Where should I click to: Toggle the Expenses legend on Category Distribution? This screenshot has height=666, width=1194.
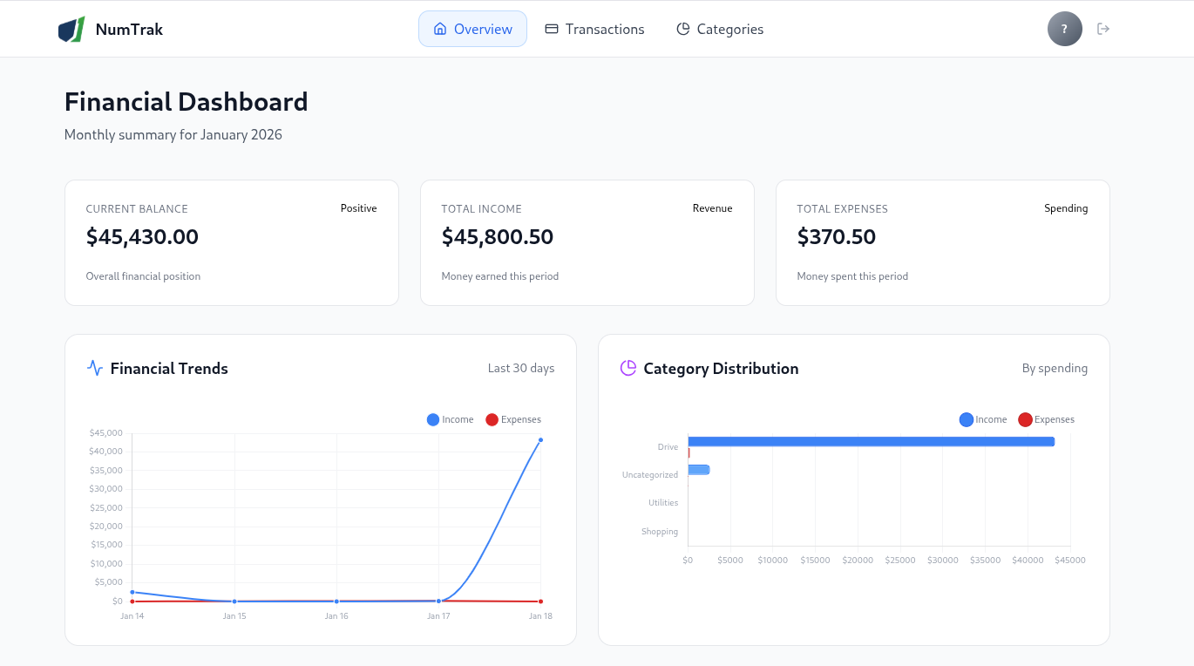(1046, 419)
